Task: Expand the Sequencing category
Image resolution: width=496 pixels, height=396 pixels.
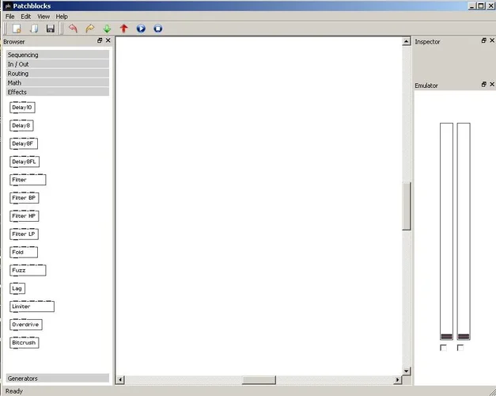Action: pyautogui.click(x=58, y=55)
